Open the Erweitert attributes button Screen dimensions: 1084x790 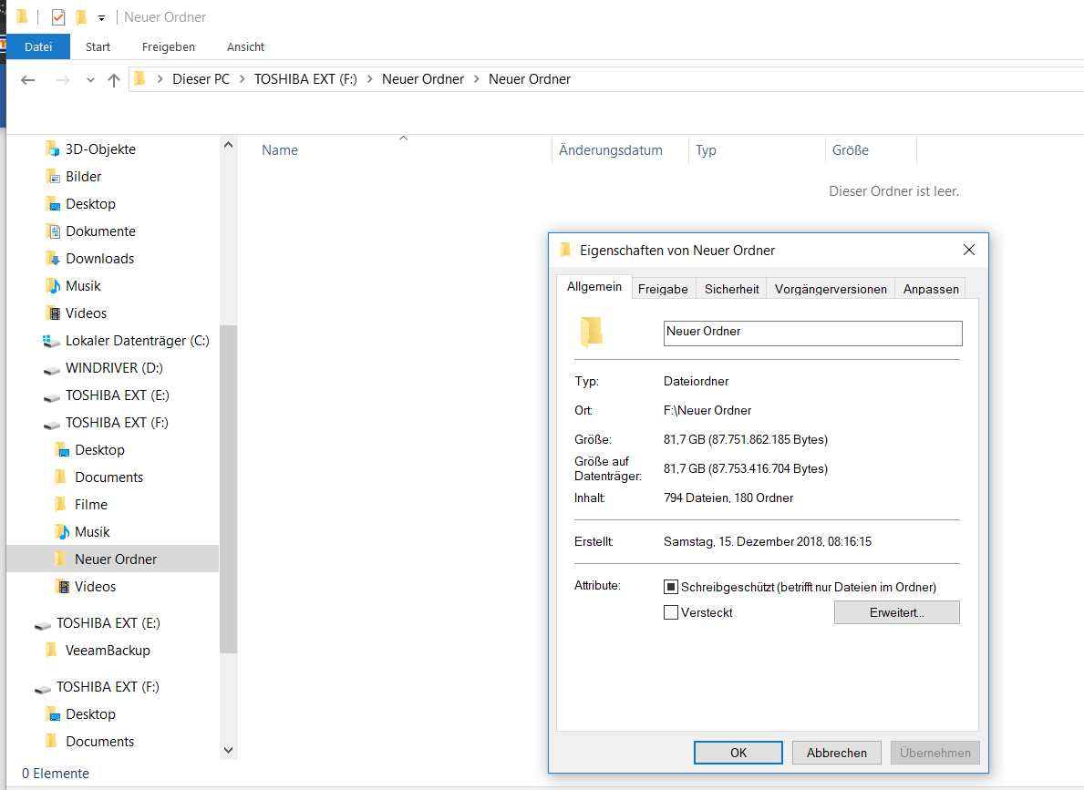[x=897, y=612]
